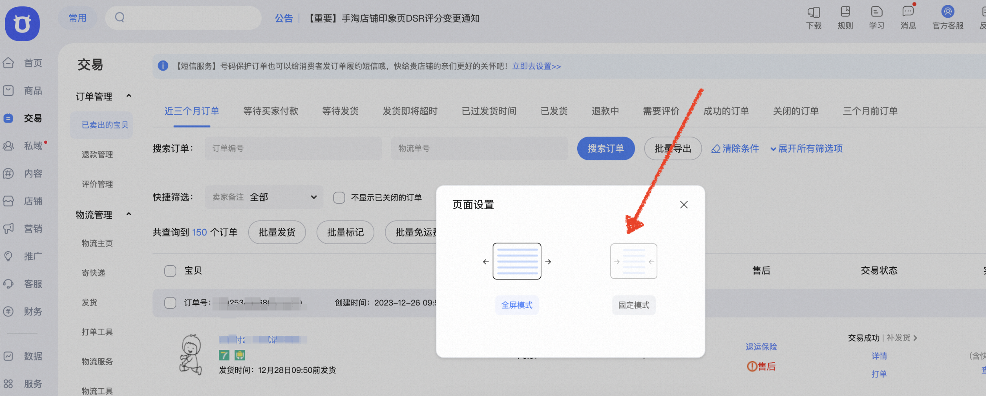The height and width of the screenshot is (396, 986).
Task: Open 立即去设置>> link in notice
Action: [536, 66]
